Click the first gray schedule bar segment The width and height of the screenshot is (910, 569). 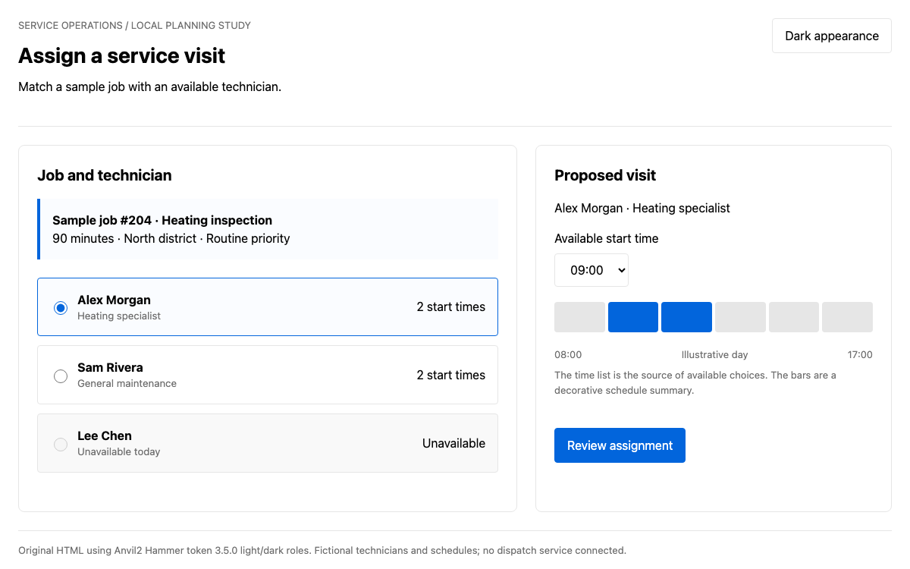[x=579, y=317]
